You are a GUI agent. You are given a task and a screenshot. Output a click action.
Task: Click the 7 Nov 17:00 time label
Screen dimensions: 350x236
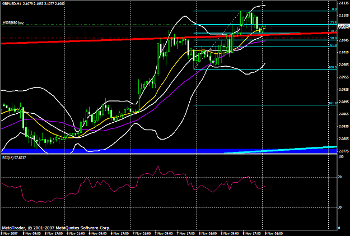(186, 234)
